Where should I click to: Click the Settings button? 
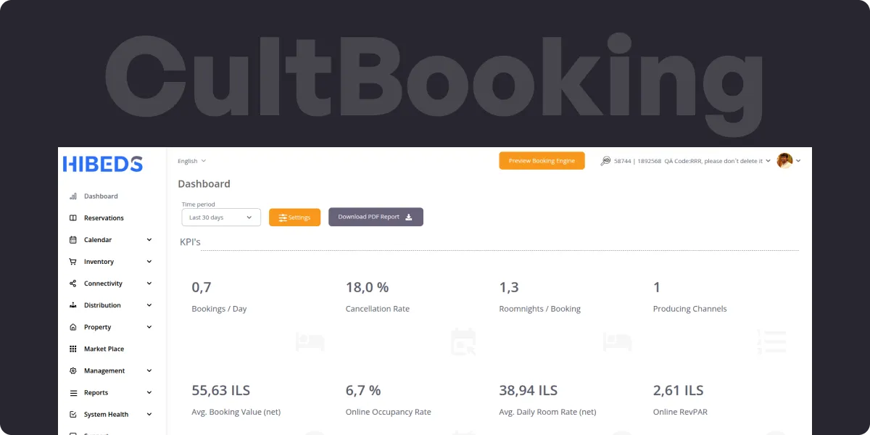click(x=294, y=217)
